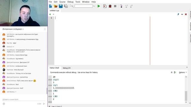This screenshot has height=107, width=191.
Task: Click the result "3.3333333333333335" in shell
Action: (64, 88)
